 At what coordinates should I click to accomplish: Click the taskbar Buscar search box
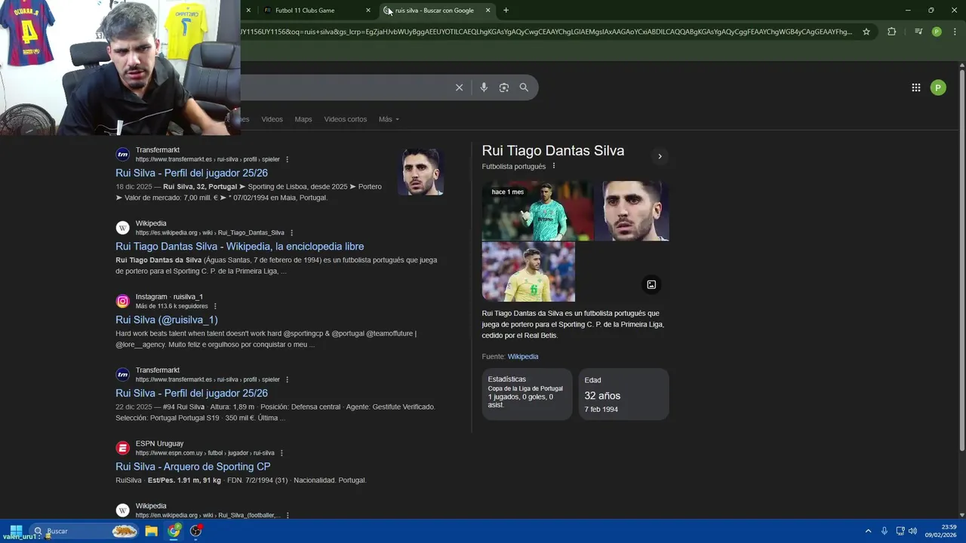click(84, 531)
